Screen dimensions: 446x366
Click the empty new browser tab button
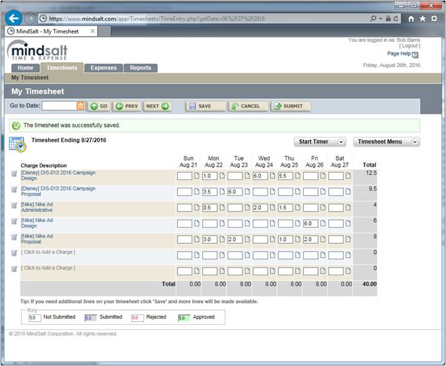[104, 32]
